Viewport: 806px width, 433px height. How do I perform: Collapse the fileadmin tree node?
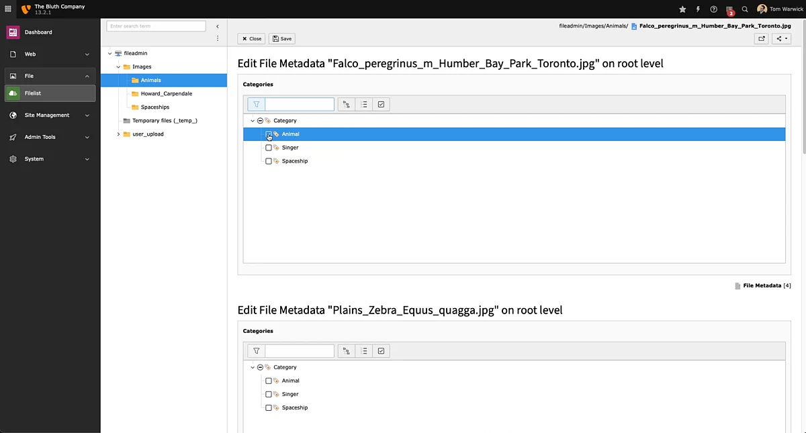[110, 53]
